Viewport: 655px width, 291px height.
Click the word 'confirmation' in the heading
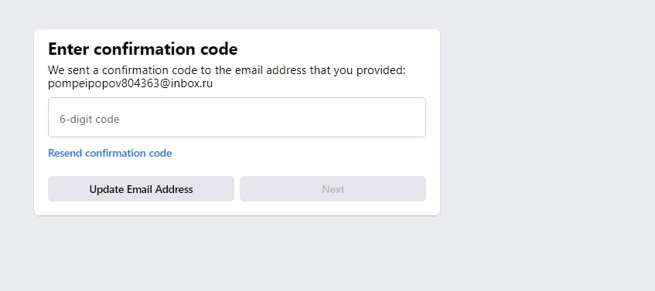[145, 49]
